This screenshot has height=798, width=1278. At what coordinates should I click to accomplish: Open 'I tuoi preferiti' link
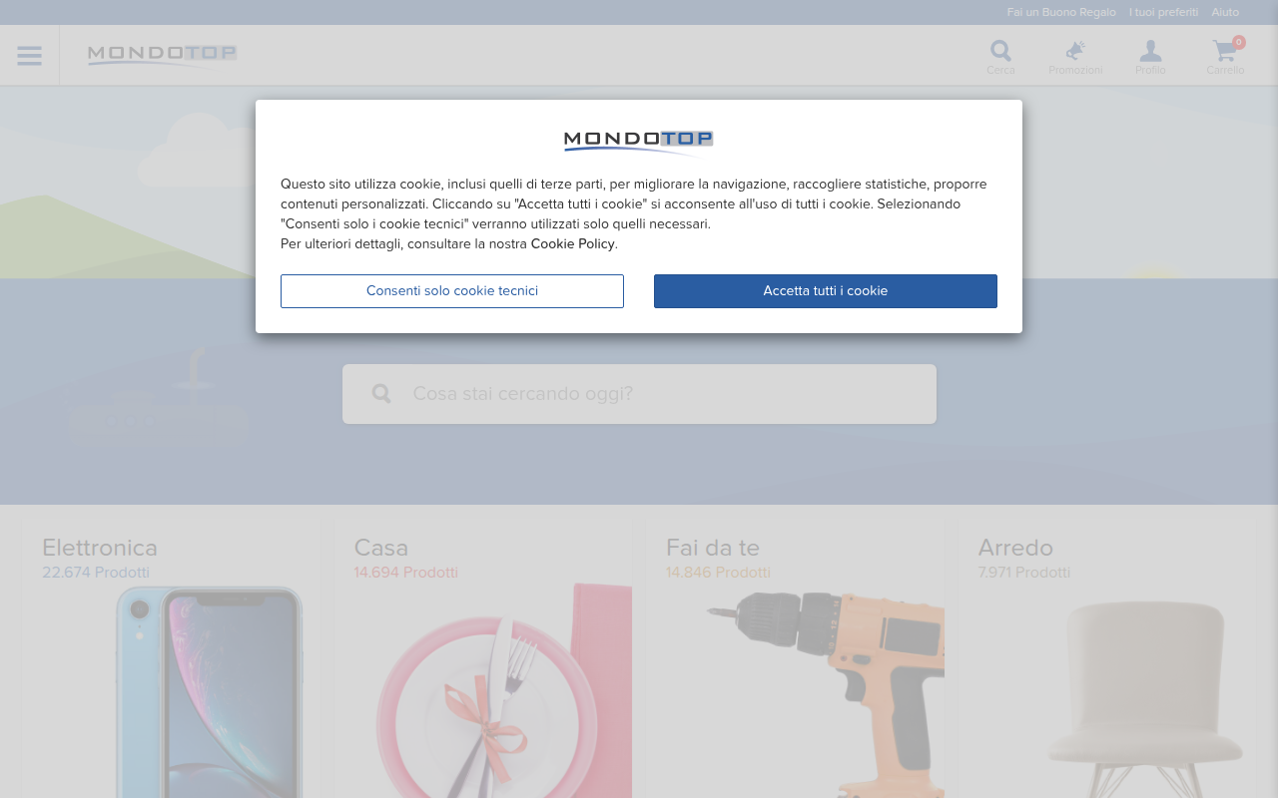1163,12
